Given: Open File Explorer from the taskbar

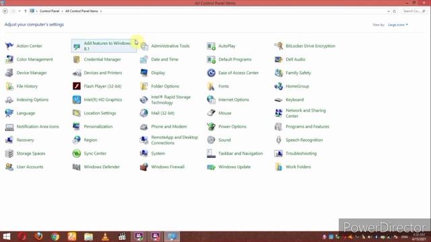Looking at the screenshot, I should pyautogui.click(x=88, y=237).
